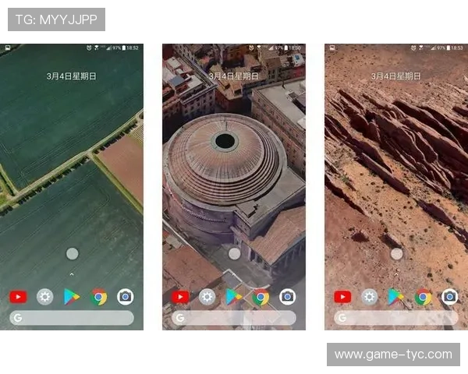Open YouTube on the Pantheon dome home screen
This screenshot has width=468, height=374.
pyautogui.click(x=180, y=297)
